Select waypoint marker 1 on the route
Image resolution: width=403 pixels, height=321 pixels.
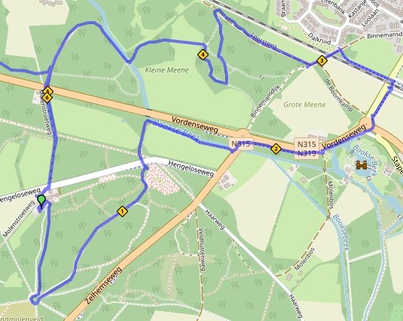122,212
